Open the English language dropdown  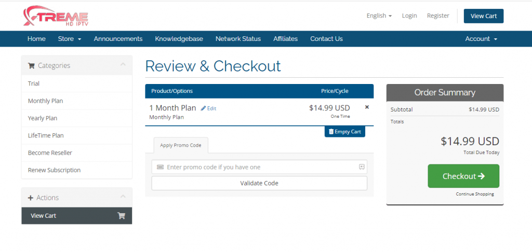click(379, 16)
